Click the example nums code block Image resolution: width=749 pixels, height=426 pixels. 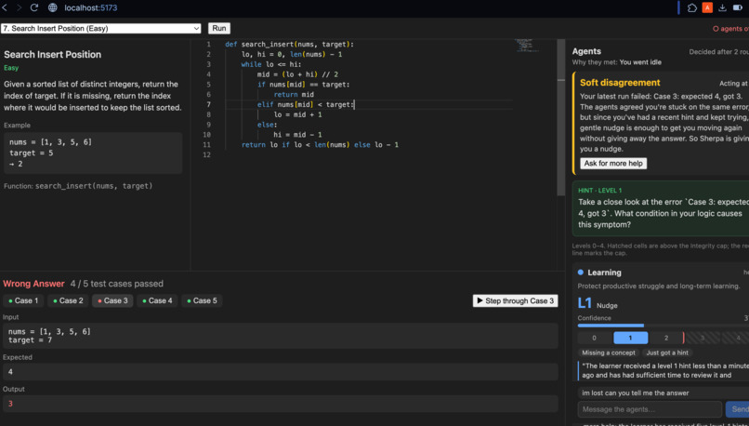coord(93,153)
